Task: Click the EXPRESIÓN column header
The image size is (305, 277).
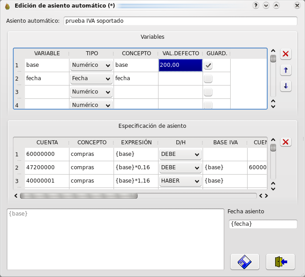Action: (x=136, y=143)
